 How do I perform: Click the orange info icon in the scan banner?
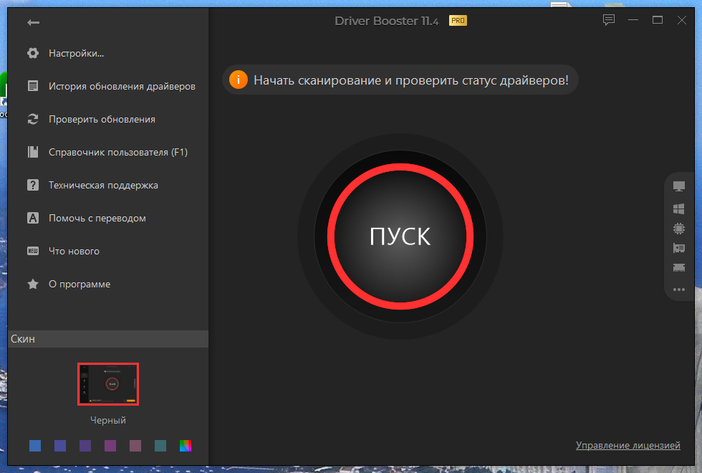point(238,80)
